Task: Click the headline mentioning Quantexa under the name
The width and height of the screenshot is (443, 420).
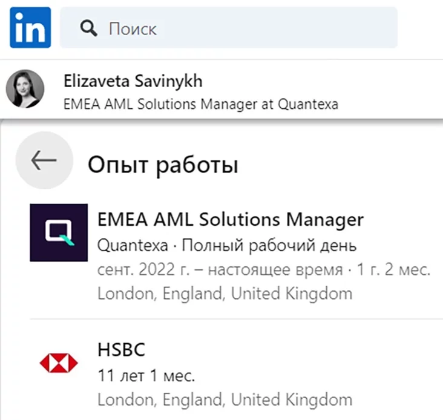Action: (x=201, y=104)
